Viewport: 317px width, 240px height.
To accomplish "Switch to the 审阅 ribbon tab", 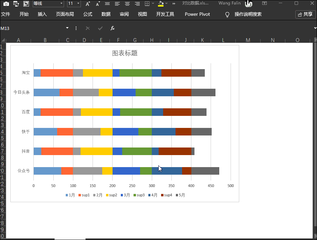I will pos(124,14).
